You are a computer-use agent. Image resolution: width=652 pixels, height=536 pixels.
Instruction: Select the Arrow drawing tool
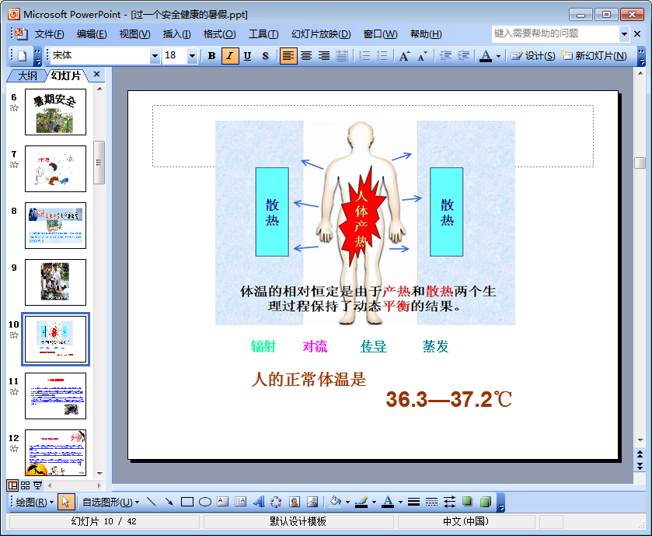pyautogui.click(x=169, y=502)
